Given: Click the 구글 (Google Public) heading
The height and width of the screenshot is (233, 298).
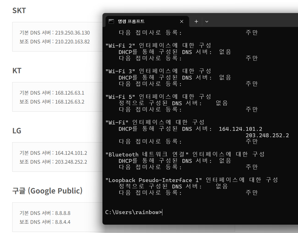Looking at the screenshot, I should coord(47,191).
